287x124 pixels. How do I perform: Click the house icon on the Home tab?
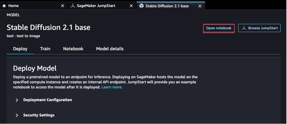[x=4, y=6]
